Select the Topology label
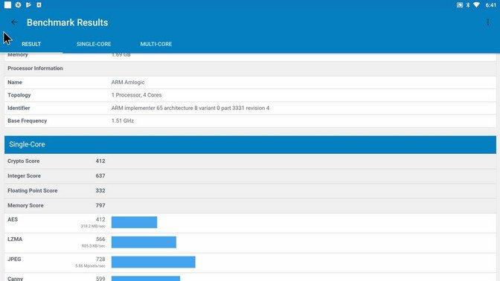This screenshot has height=281, width=500. 19,95
